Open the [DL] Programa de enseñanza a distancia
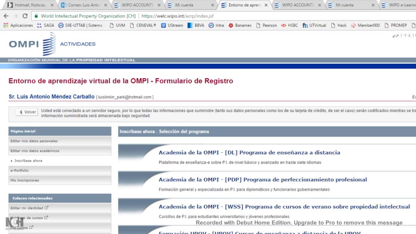Image resolution: width=416 pixels, height=234 pixels. (x=249, y=152)
